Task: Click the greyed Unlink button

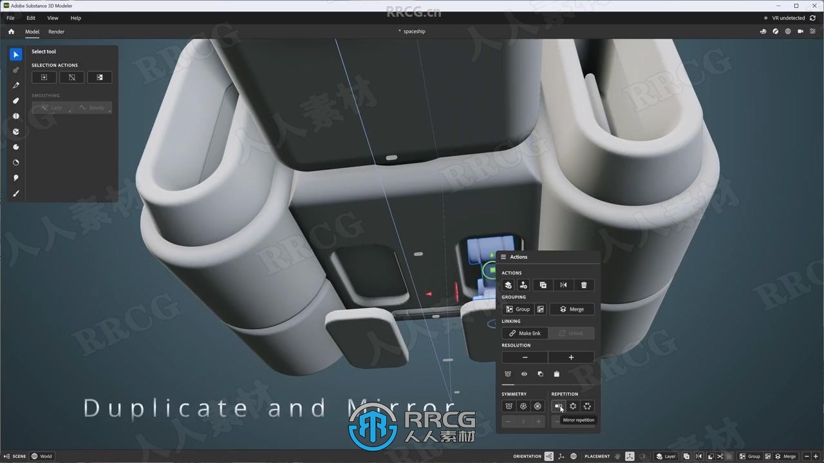Action: point(571,333)
